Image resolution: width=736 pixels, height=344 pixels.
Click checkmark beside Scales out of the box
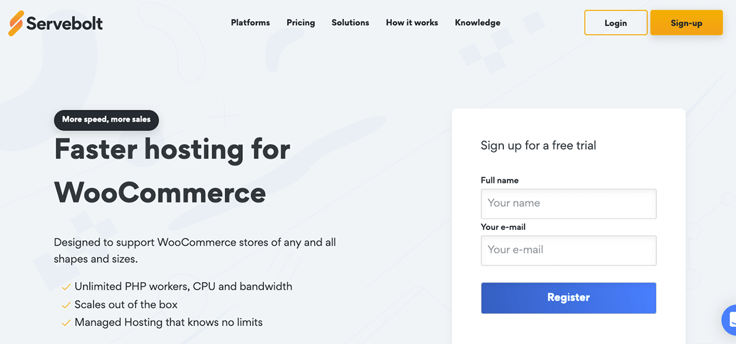tap(66, 305)
